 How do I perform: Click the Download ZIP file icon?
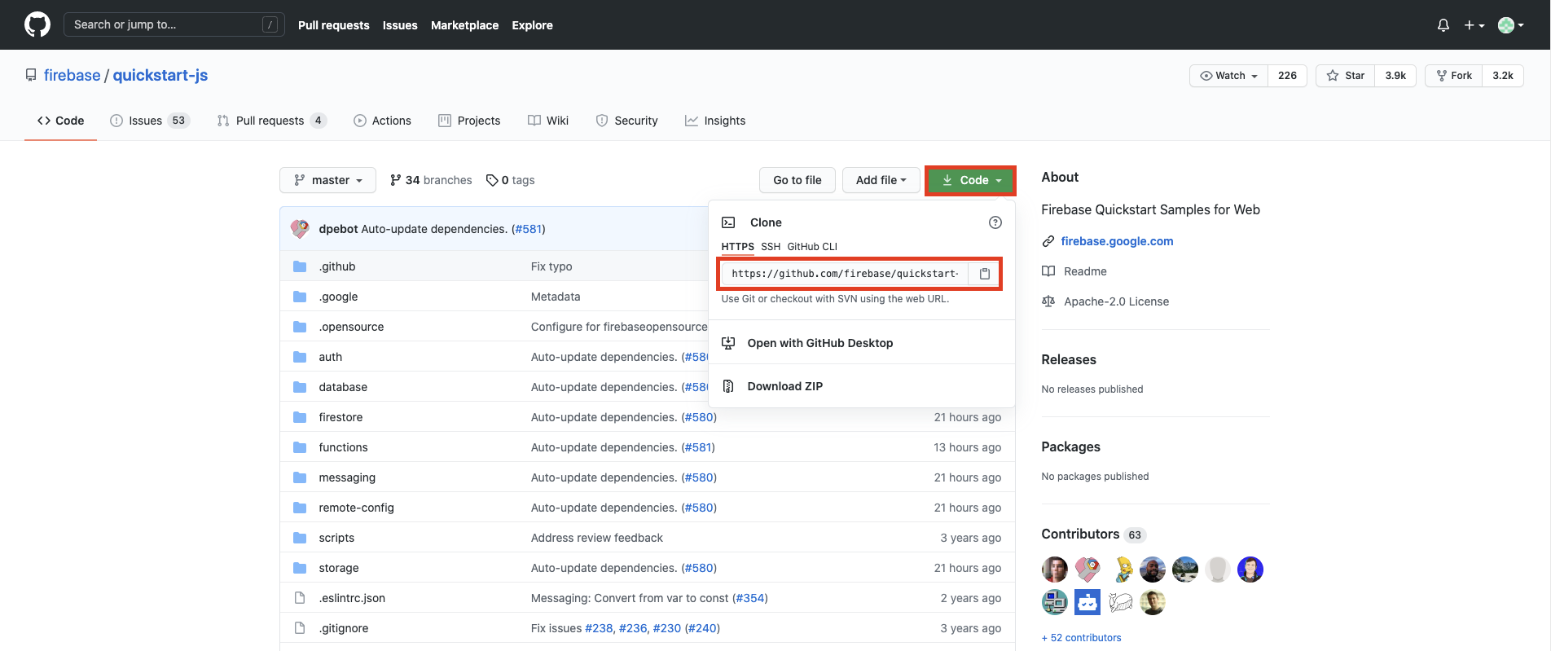(x=728, y=386)
